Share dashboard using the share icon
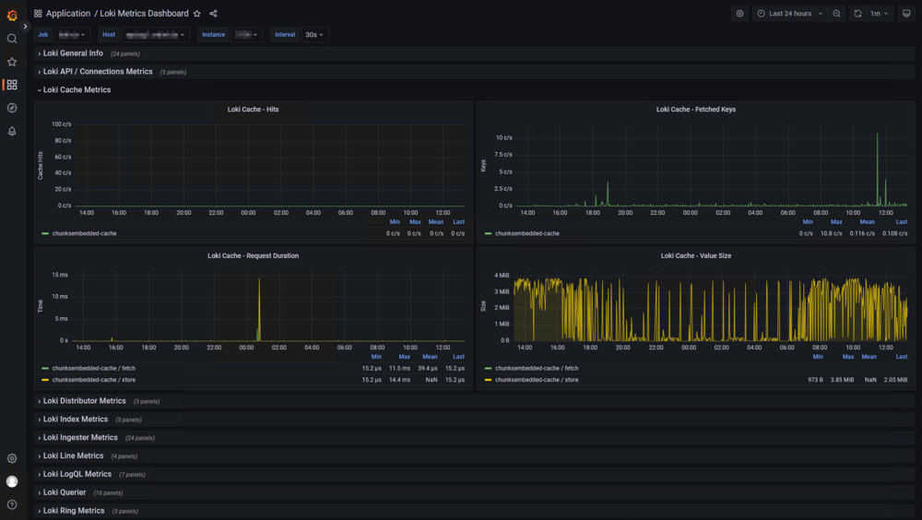The image size is (922, 520). tap(214, 14)
